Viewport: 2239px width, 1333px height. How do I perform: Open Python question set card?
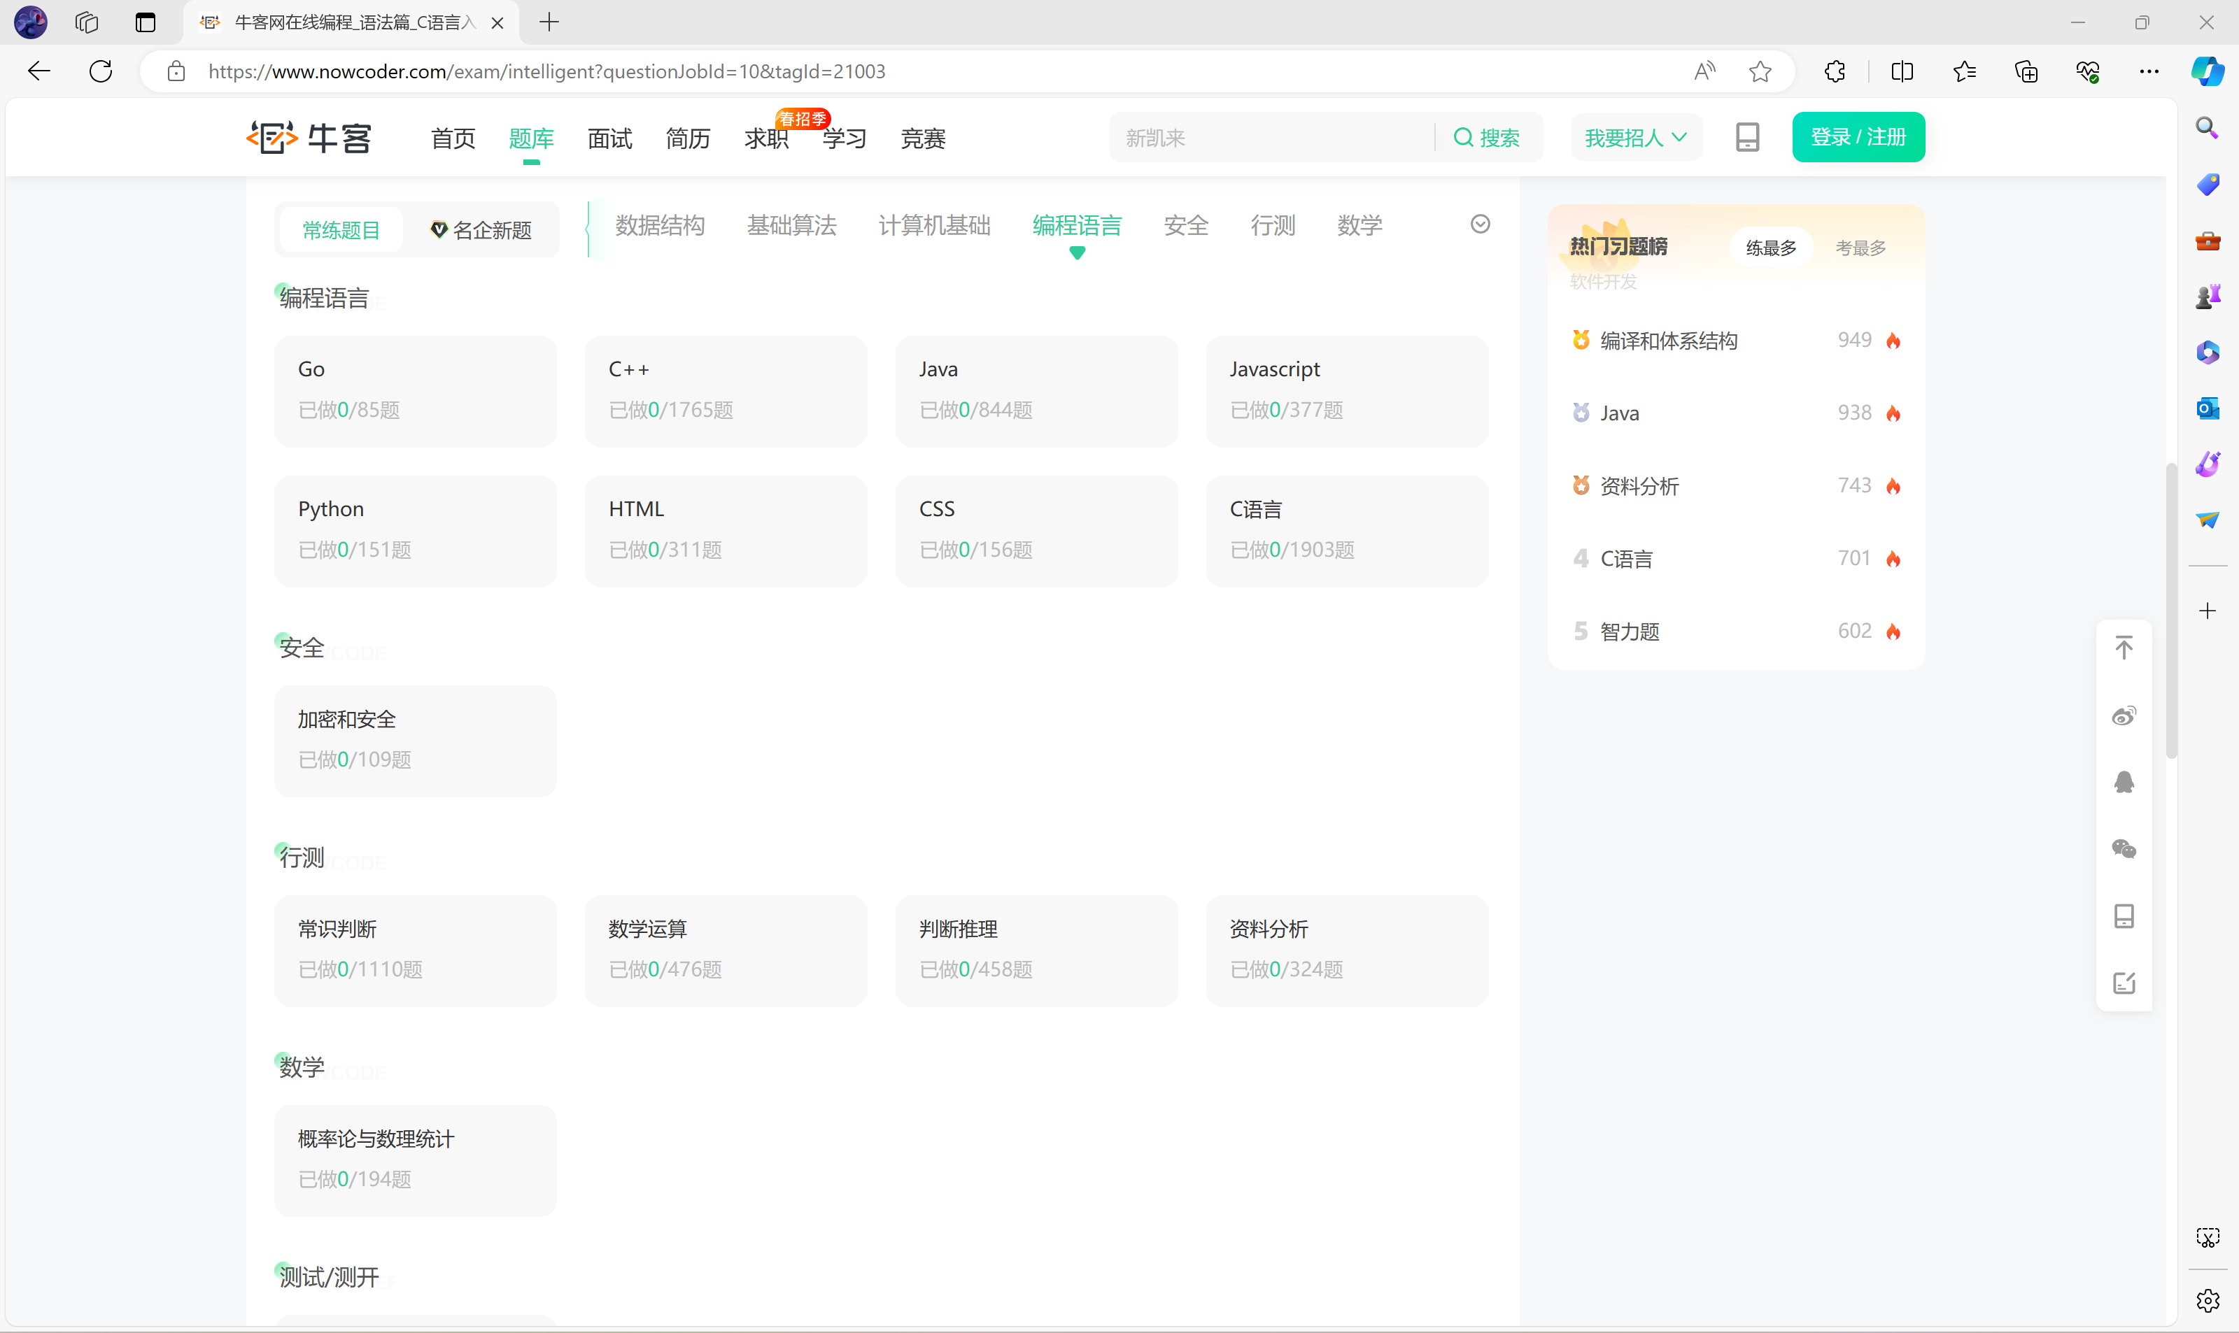(414, 531)
